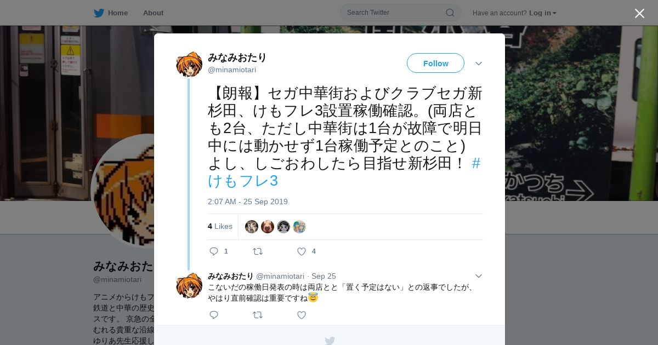Like the Sep 25 reply tweet
658x345 pixels.
pyautogui.click(x=302, y=315)
